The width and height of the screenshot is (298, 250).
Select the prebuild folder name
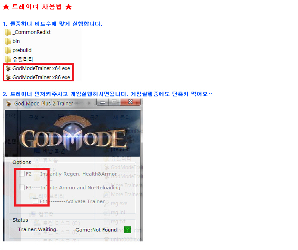(22, 50)
